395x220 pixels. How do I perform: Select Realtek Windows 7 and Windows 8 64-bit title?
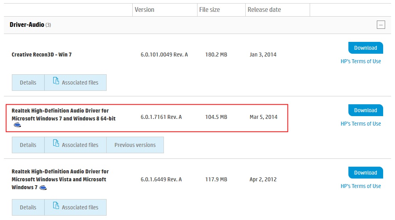(x=64, y=115)
